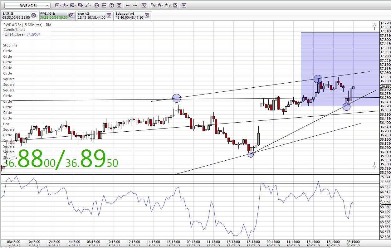
Task: Open the chart type dropdown icon
Action: pyautogui.click(x=57, y=5)
